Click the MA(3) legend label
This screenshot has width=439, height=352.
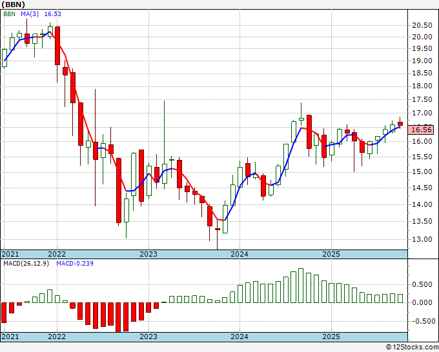30,14
